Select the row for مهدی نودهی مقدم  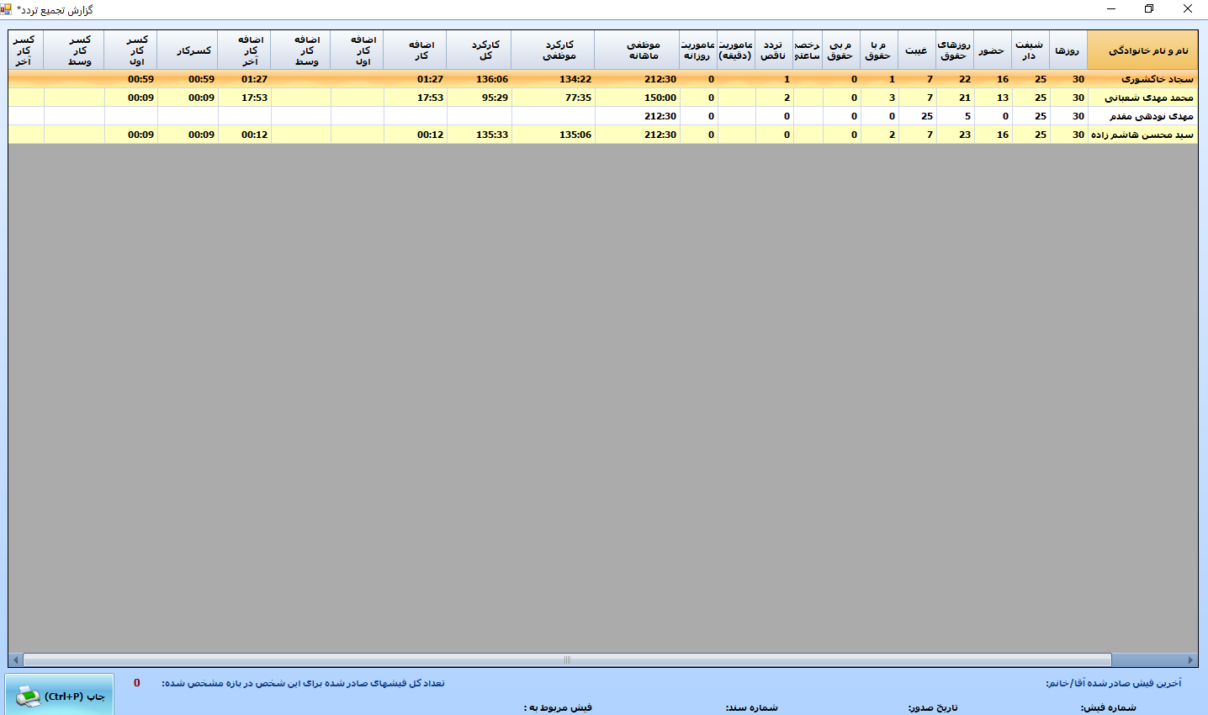pyautogui.click(x=1142, y=116)
